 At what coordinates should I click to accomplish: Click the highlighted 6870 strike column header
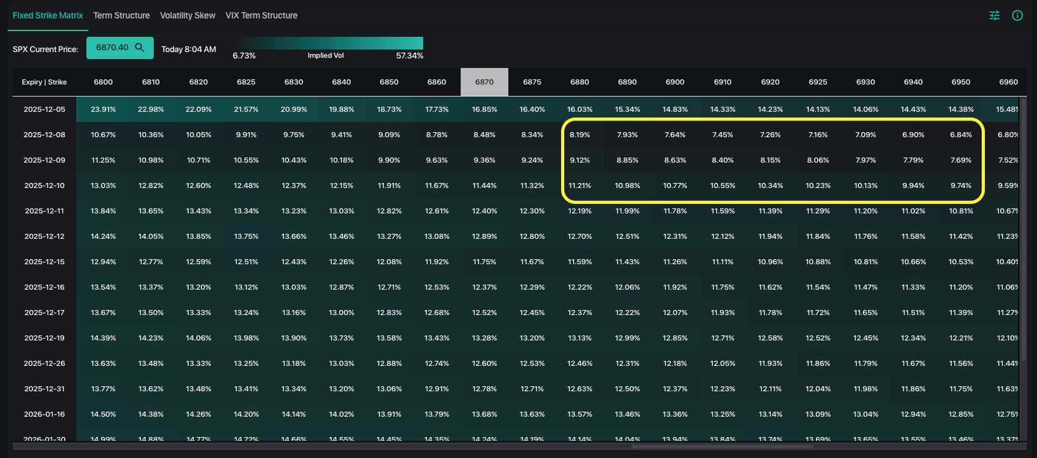click(x=484, y=82)
